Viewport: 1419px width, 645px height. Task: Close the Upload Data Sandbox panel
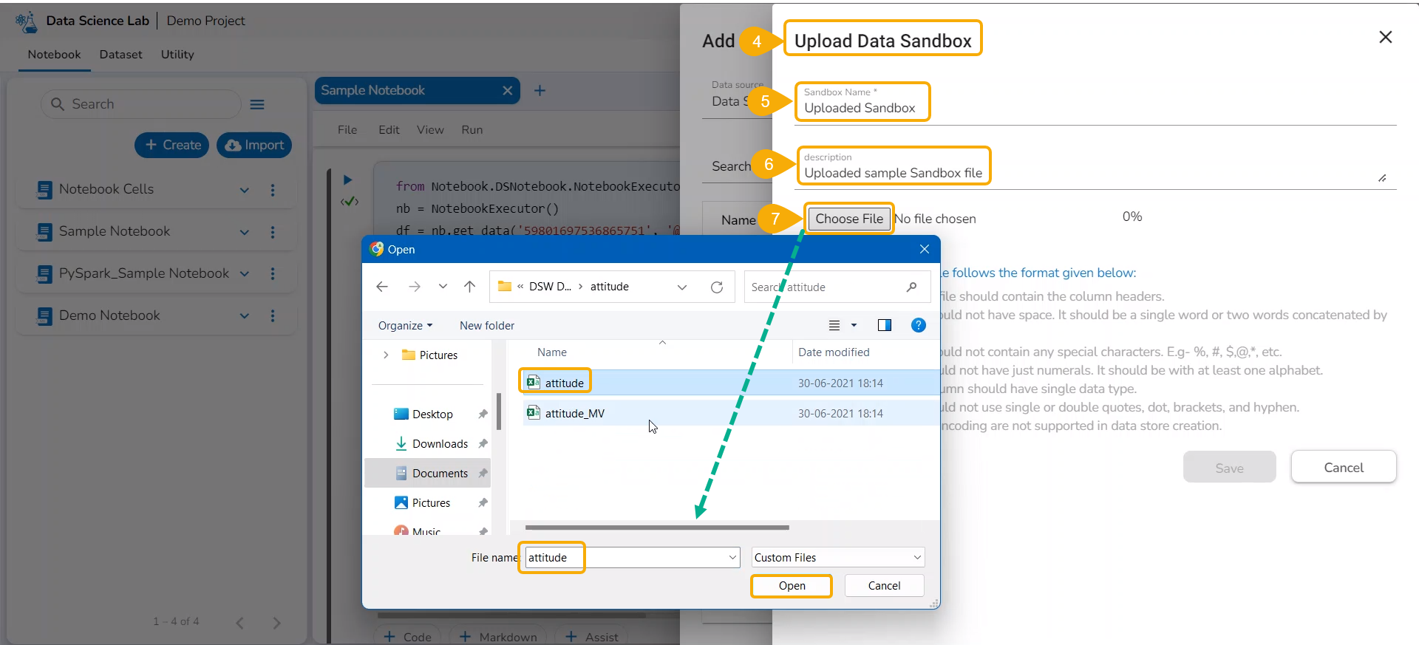(1385, 37)
